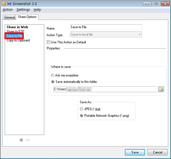
Task: Enable Use This Action as Default checkbox
Action: pyautogui.click(x=49, y=42)
